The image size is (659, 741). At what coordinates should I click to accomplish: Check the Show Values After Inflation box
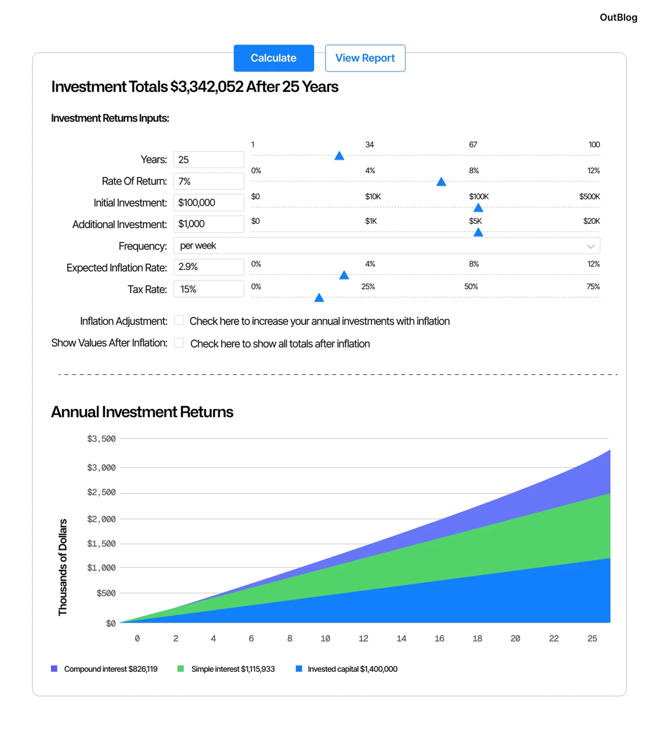(x=179, y=343)
